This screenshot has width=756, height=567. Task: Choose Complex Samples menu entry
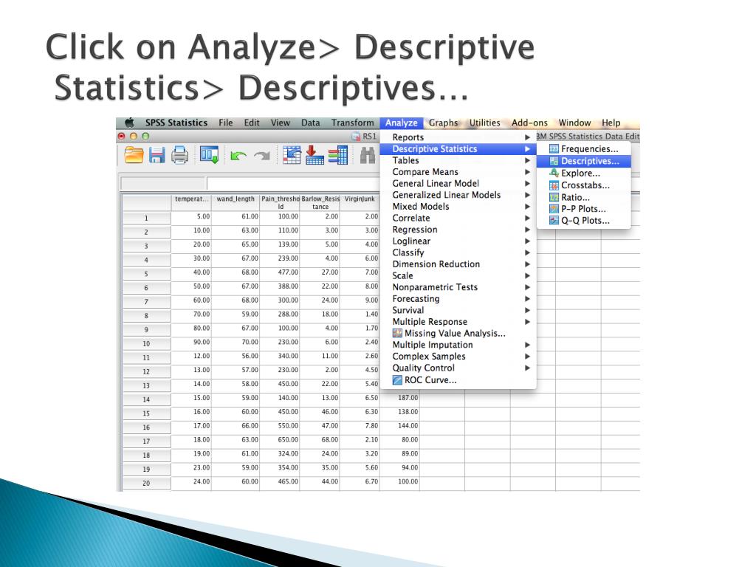[458, 357]
